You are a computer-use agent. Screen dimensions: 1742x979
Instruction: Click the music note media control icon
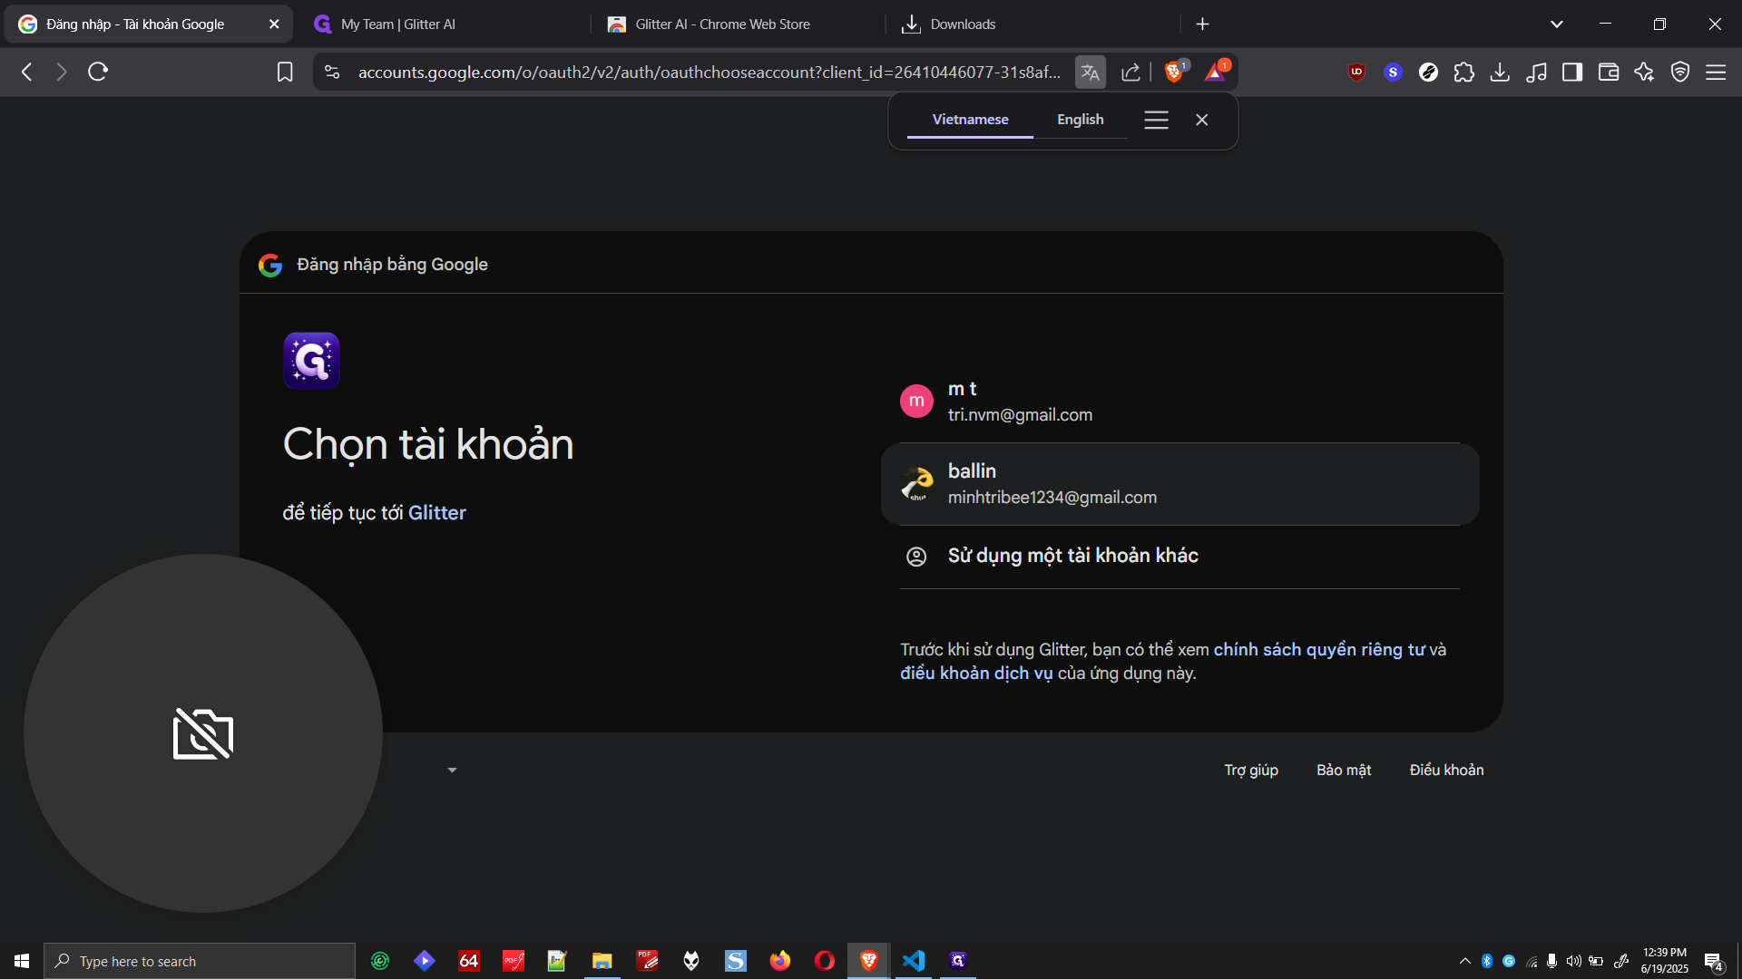(1536, 73)
